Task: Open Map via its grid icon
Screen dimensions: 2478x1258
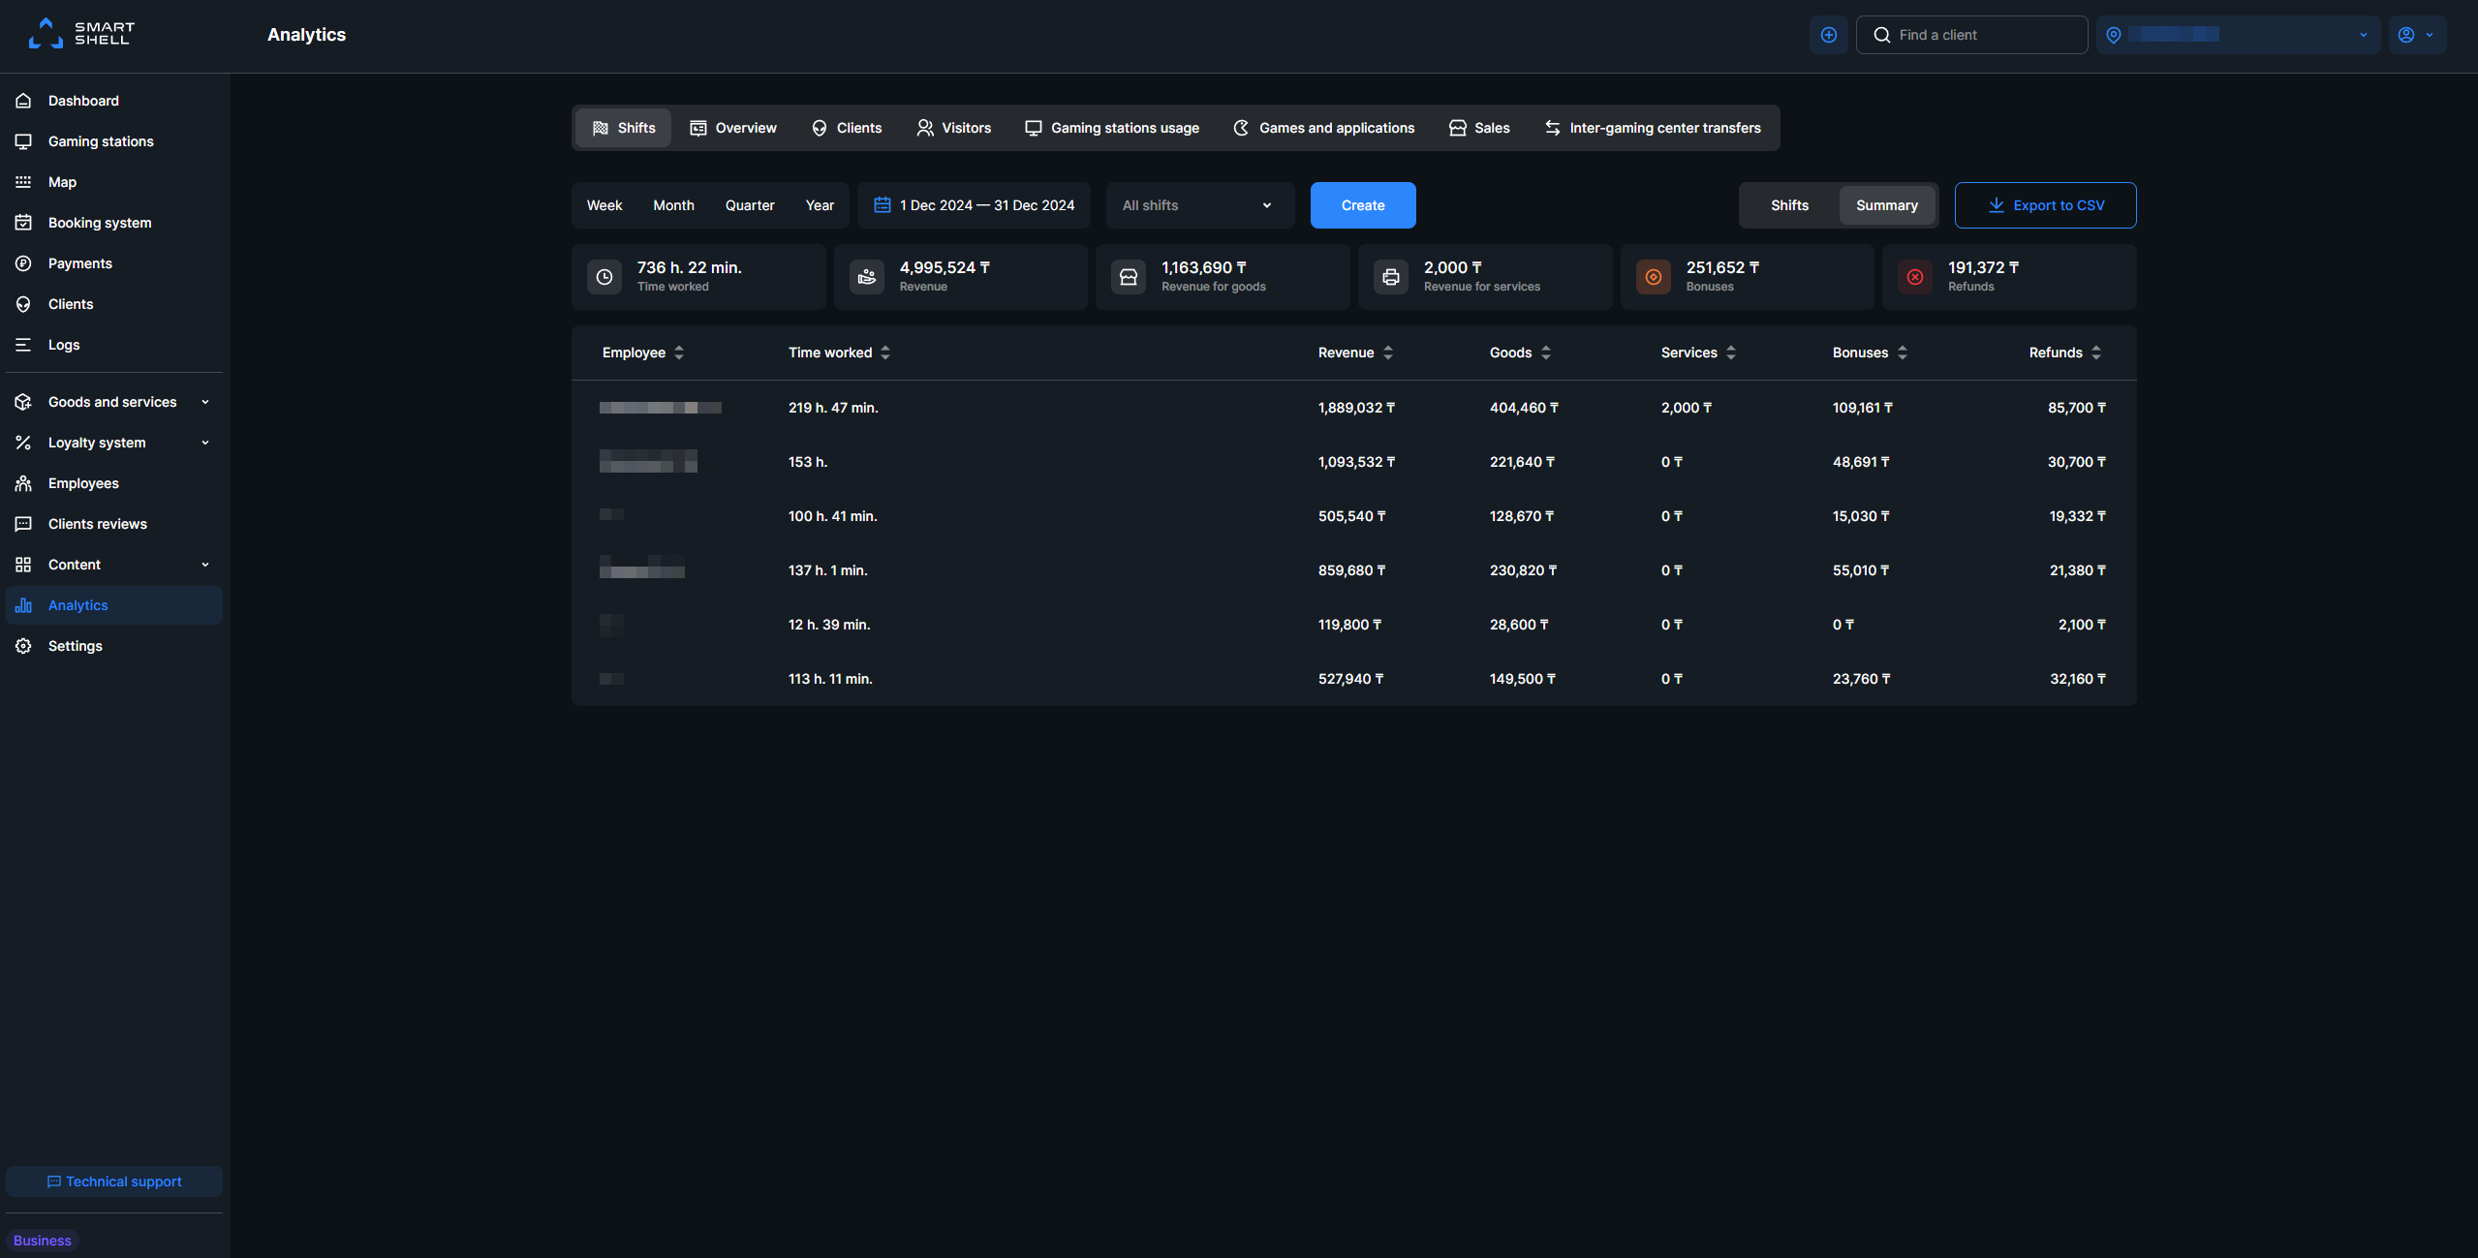Action: [23, 182]
